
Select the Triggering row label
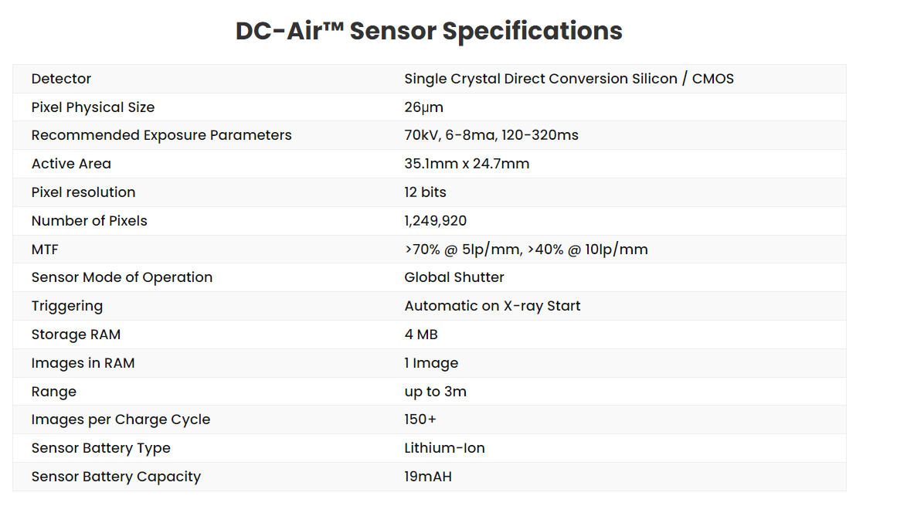pos(67,306)
